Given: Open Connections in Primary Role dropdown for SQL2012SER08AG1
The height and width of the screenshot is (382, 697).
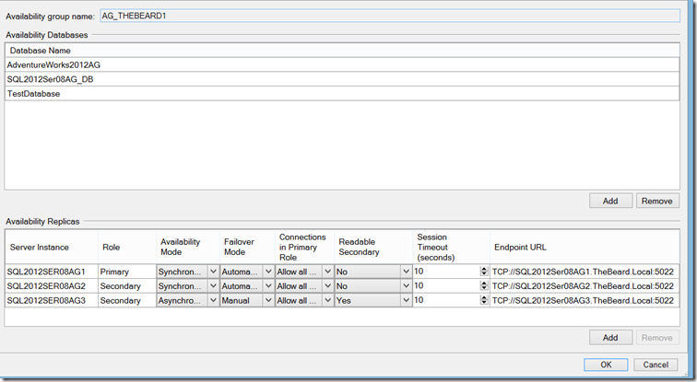Looking at the screenshot, I should point(326,272).
